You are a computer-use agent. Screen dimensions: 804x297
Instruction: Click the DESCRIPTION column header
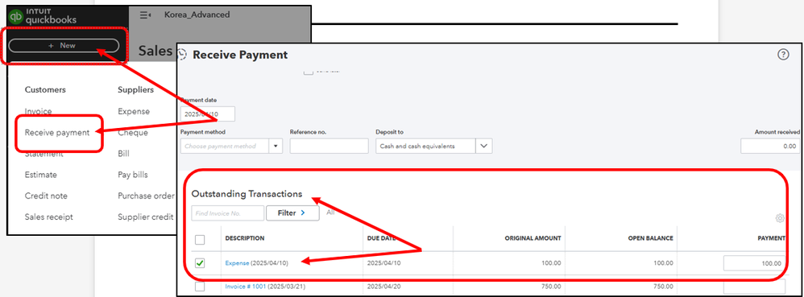tap(245, 238)
